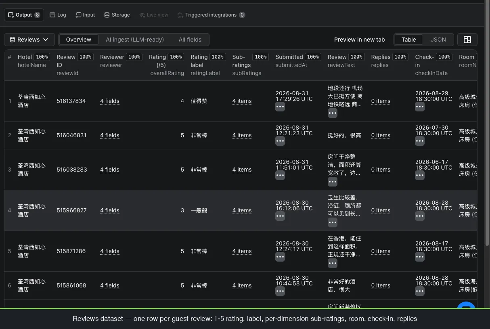Click review ID 516137834 cell
The image size is (490, 329).
71,101
